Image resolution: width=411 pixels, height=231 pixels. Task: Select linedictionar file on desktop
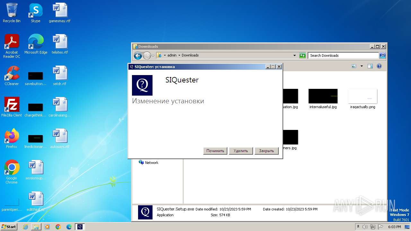point(35,141)
